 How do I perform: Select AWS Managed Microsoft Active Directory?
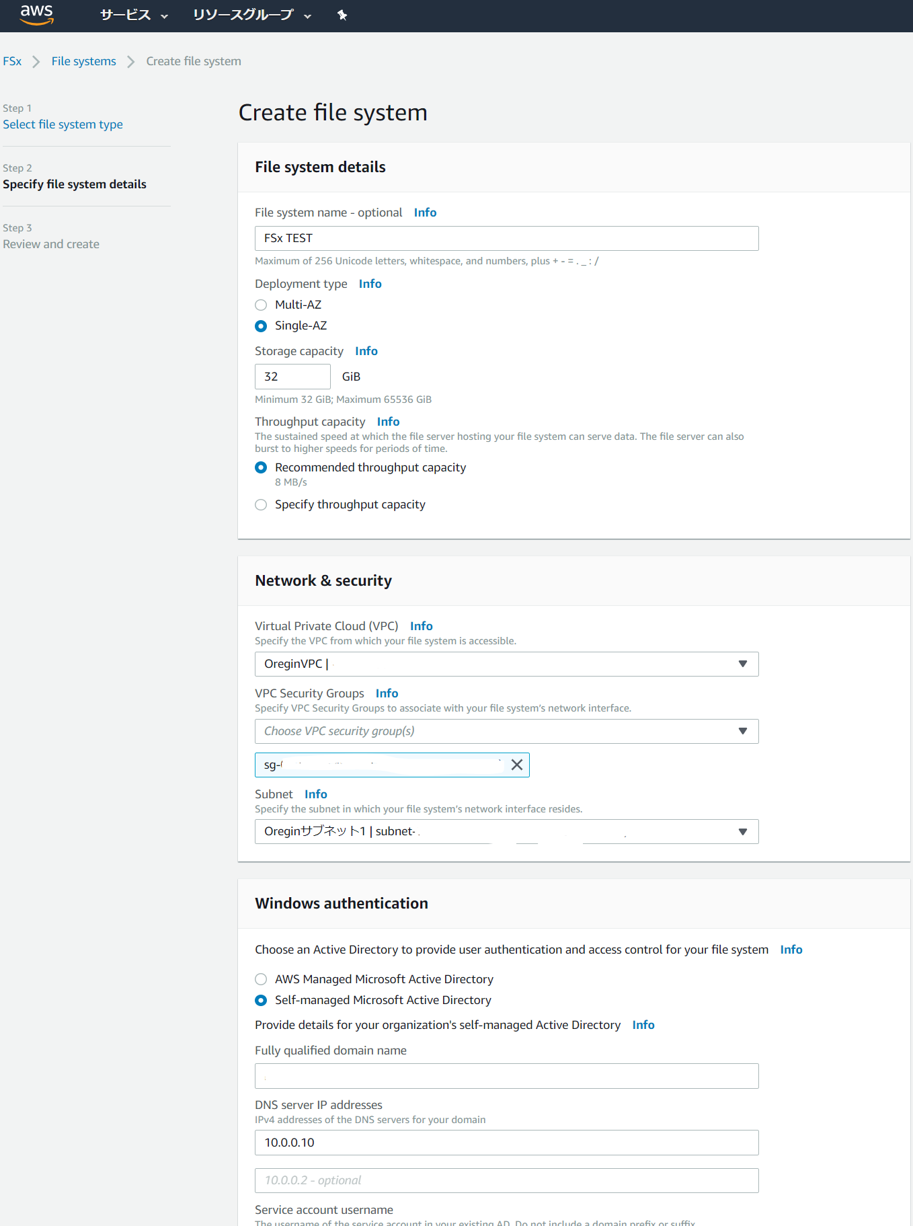261,979
